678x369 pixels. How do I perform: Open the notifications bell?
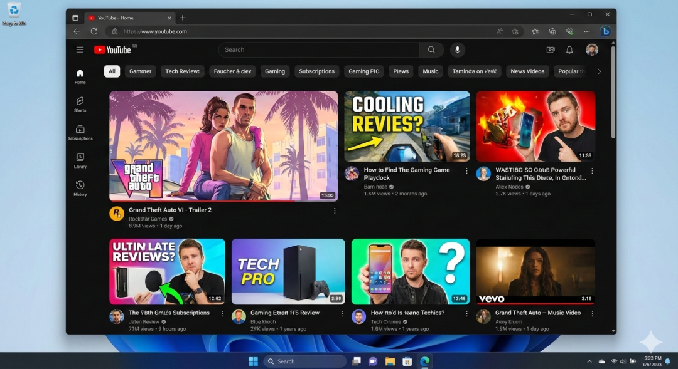(569, 50)
